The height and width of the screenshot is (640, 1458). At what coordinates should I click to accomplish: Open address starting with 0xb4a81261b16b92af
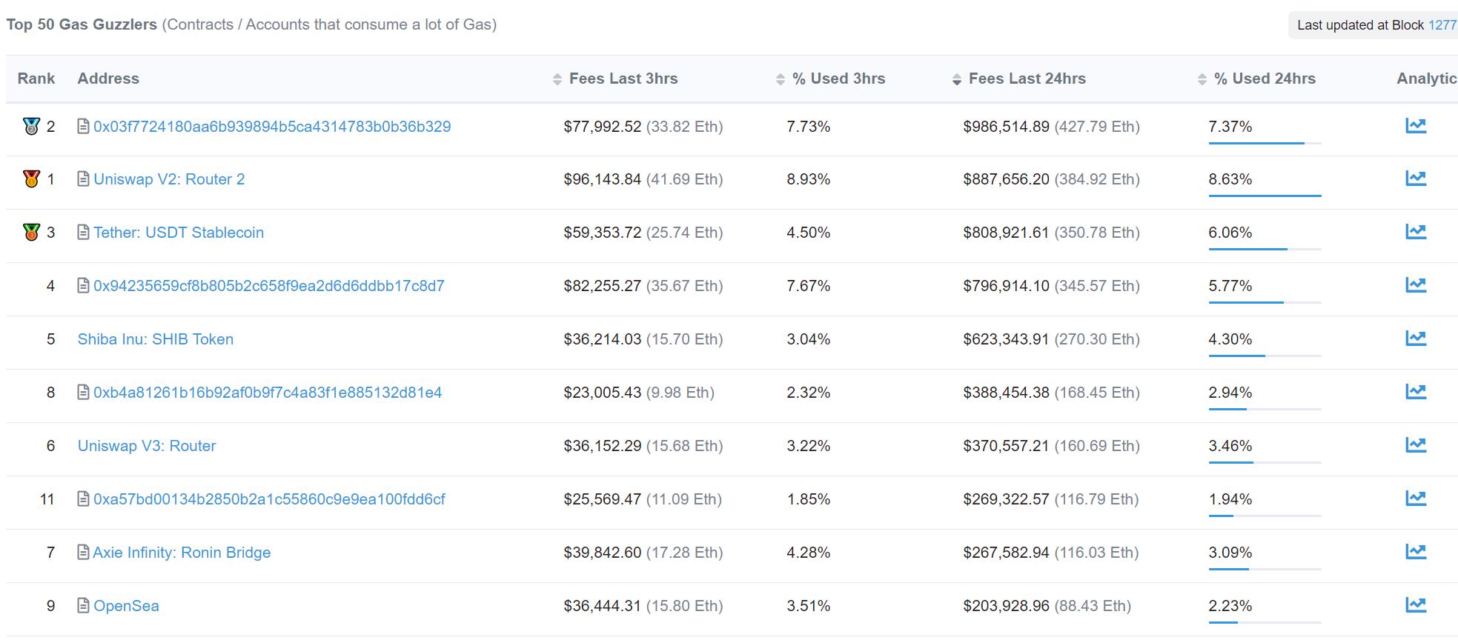(268, 393)
